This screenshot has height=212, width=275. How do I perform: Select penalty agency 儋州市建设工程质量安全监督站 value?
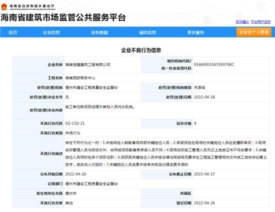pyautogui.click(x=91, y=87)
